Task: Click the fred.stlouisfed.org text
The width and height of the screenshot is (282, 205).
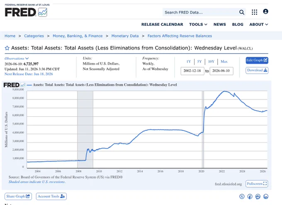Action: pos(228,184)
